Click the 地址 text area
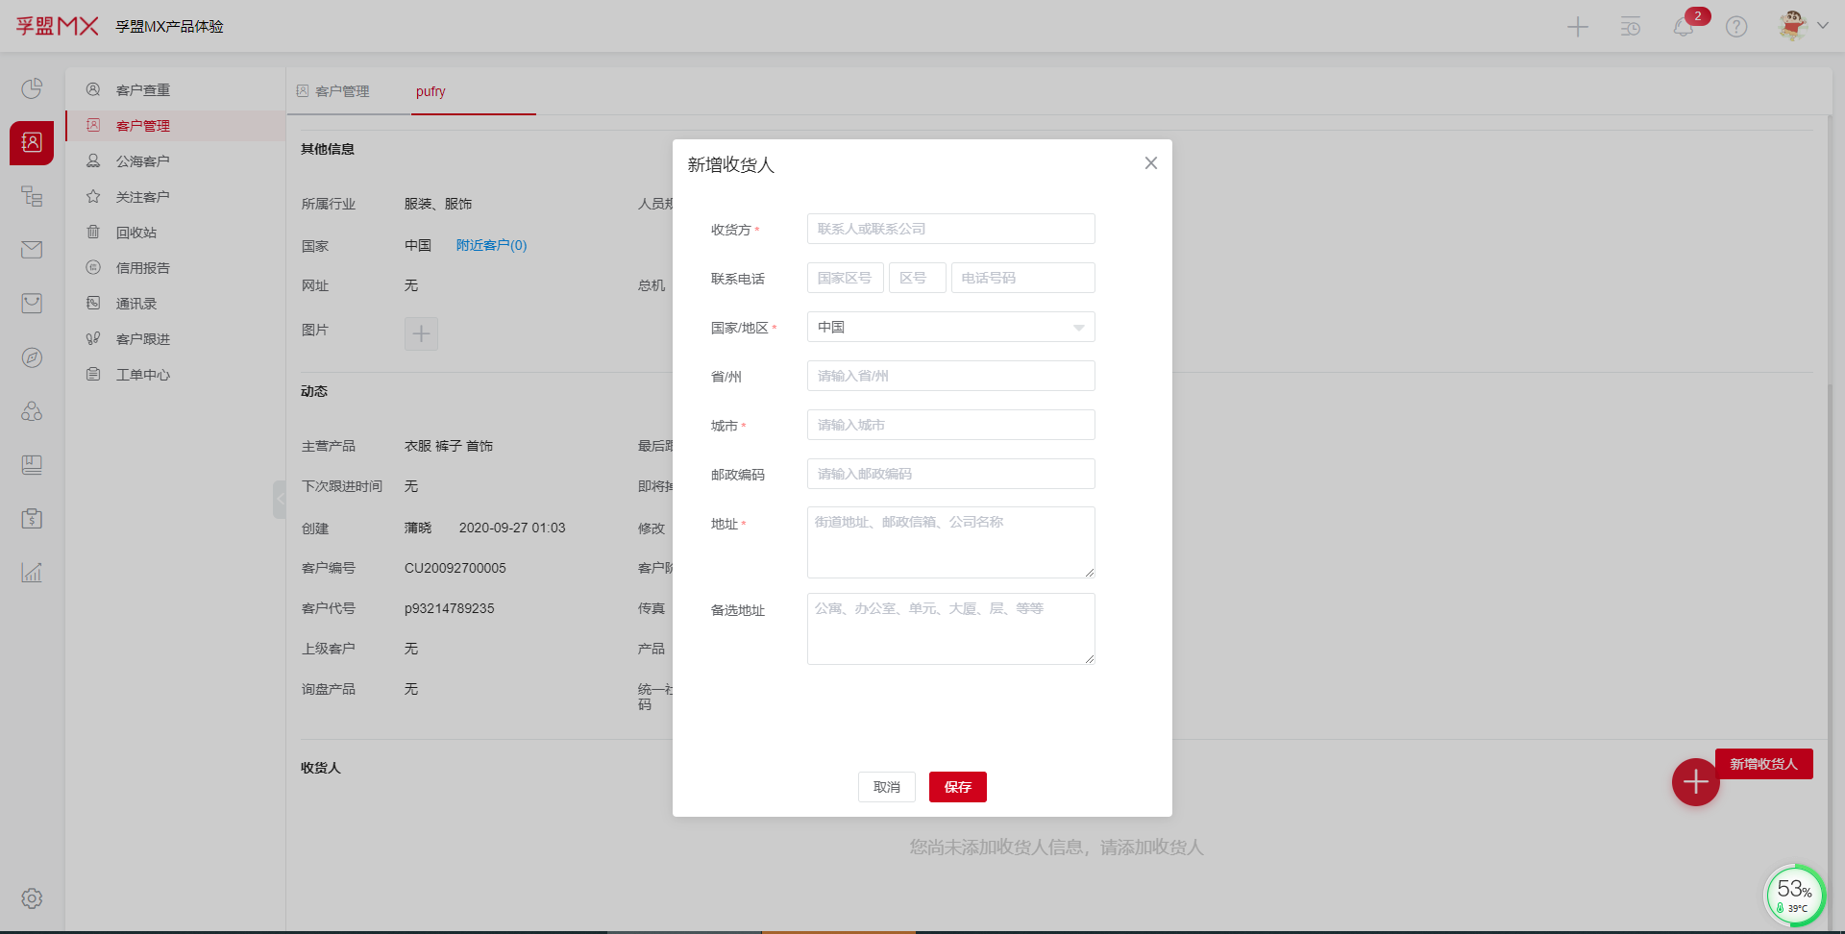Viewport: 1845px width, 934px height. (x=950, y=542)
